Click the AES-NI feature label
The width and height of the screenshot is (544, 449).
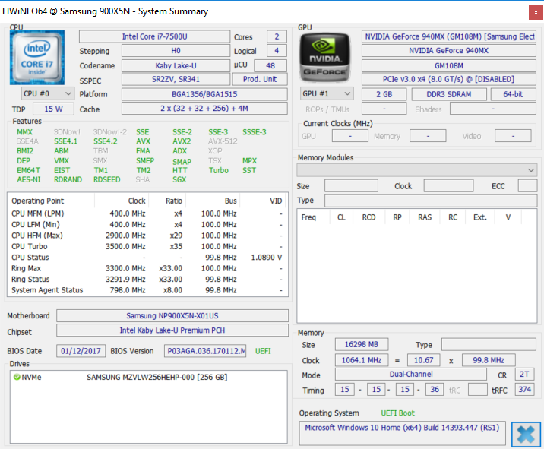[x=28, y=179]
